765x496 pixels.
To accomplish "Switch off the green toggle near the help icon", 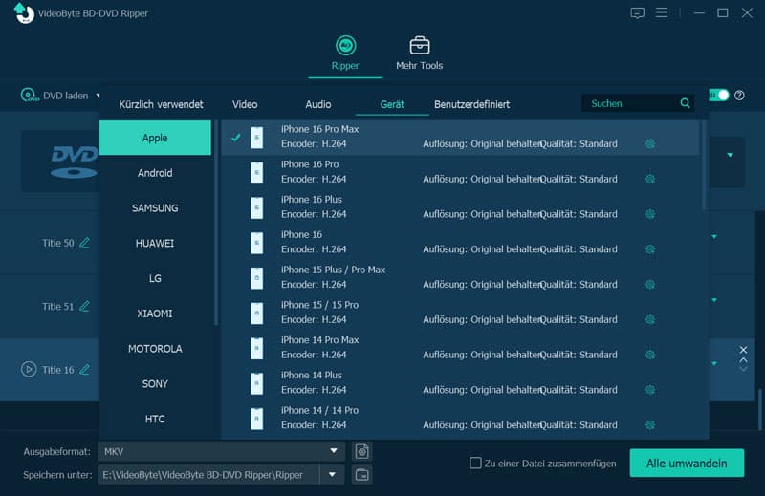I will [x=719, y=96].
